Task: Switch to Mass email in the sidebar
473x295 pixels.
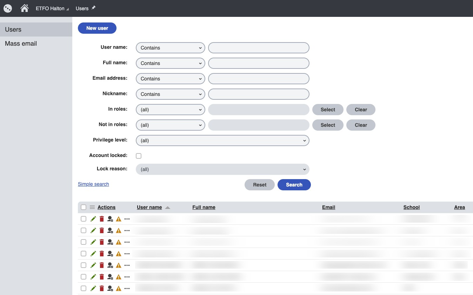Action: click(21, 43)
